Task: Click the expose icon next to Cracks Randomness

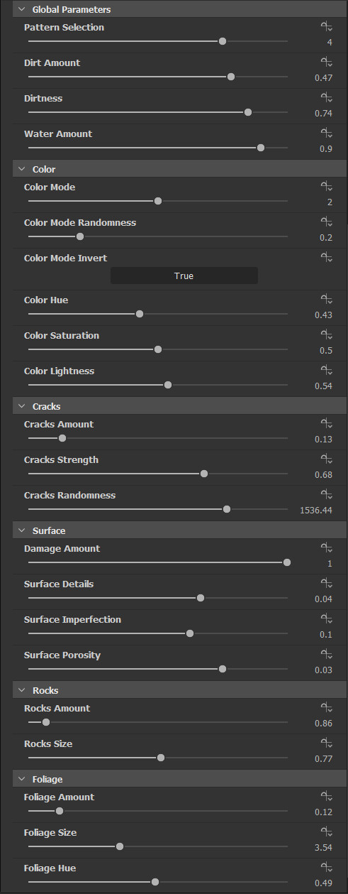Action: (x=327, y=495)
